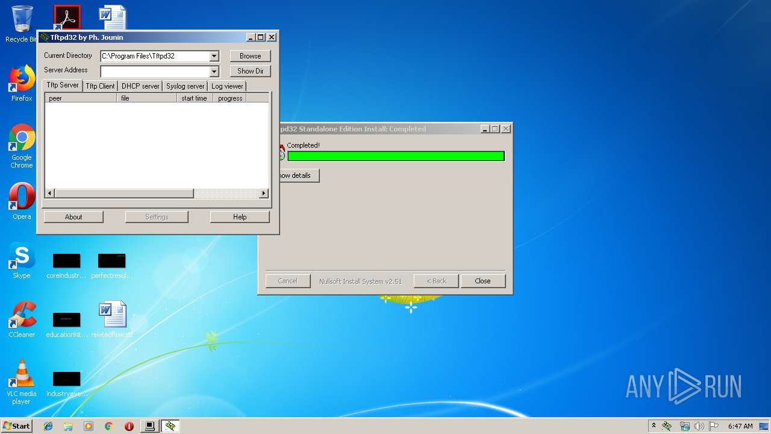Select the relatedflow.rtf document icon
The width and height of the screenshot is (771, 434).
pyautogui.click(x=112, y=319)
